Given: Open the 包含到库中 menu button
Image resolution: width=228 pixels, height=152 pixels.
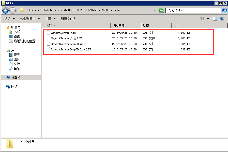Looking at the screenshot, I should (x=30, y=19).
